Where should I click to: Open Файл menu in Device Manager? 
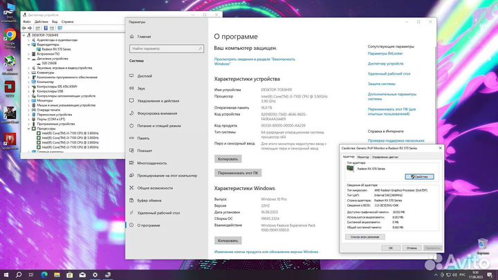(27, 21)
